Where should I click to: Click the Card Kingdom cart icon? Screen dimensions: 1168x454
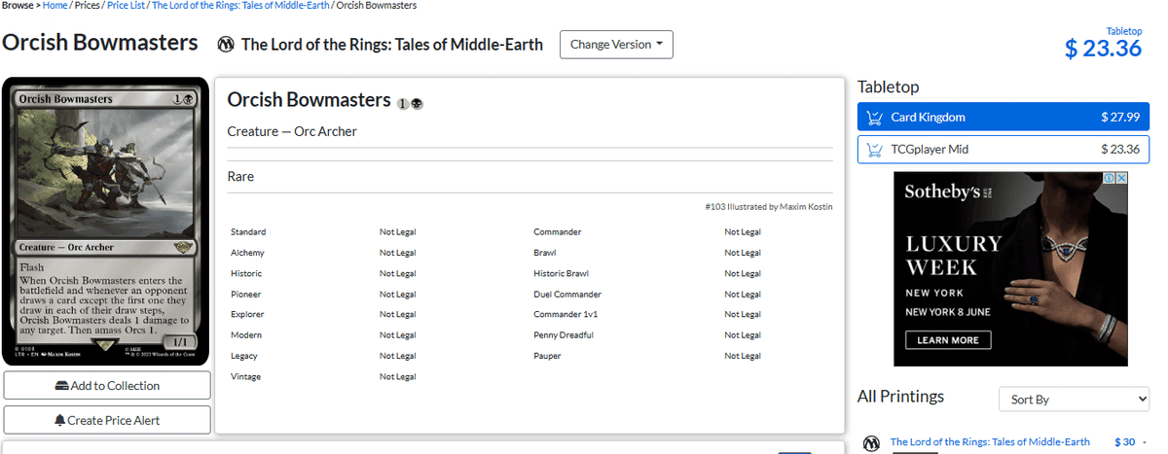pyautogui.click(x=874, y=117)
